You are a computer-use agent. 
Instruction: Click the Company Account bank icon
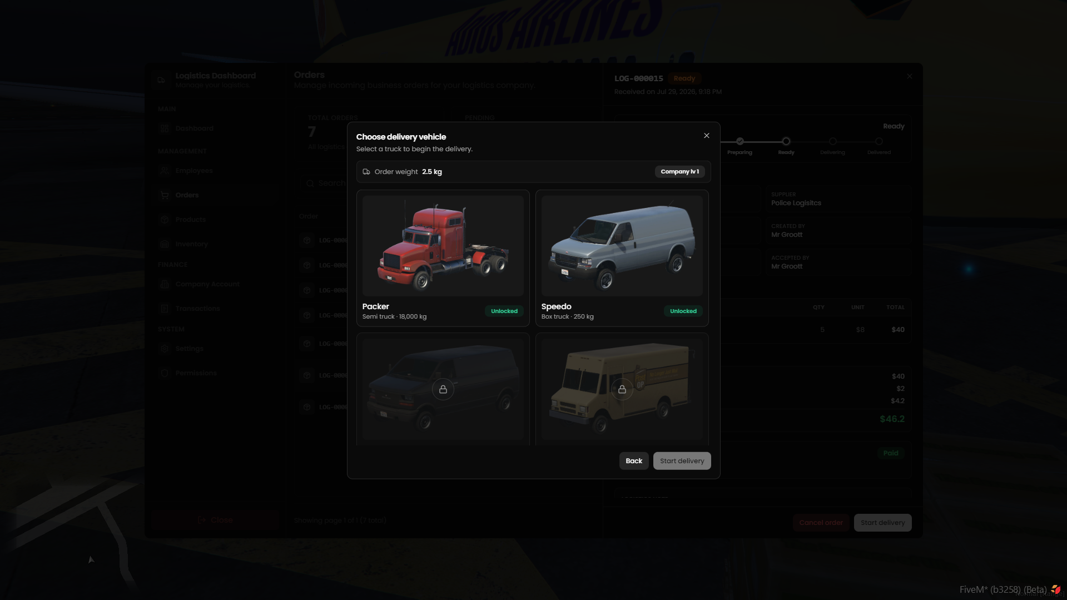pyautogui.click(x=165, y=284)
